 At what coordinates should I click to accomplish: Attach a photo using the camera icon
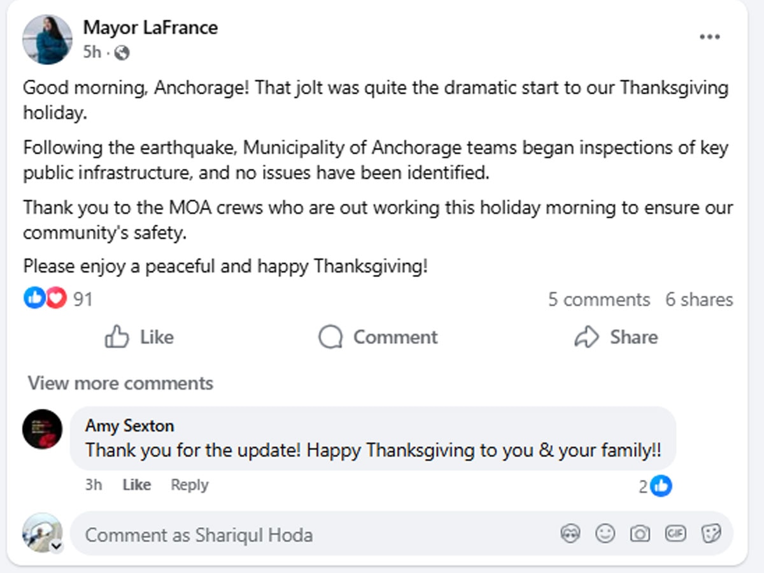coord(639,534)
